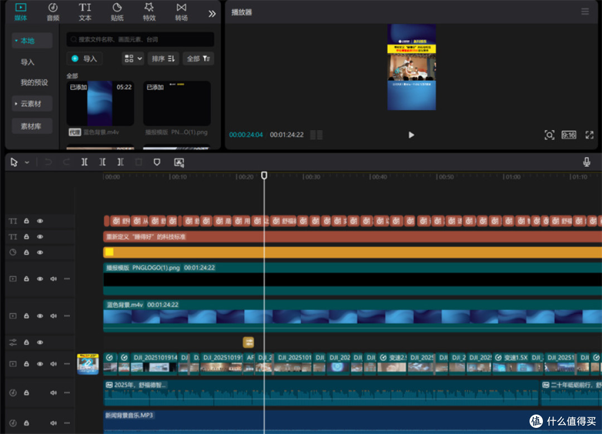The image size is (602, 434).
Task: Open the player hamburger menu
Action: pos(585,12)
